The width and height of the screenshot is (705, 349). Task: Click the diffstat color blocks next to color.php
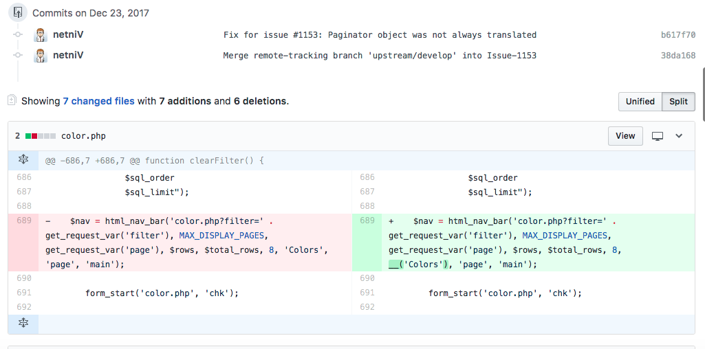(41, 136)
